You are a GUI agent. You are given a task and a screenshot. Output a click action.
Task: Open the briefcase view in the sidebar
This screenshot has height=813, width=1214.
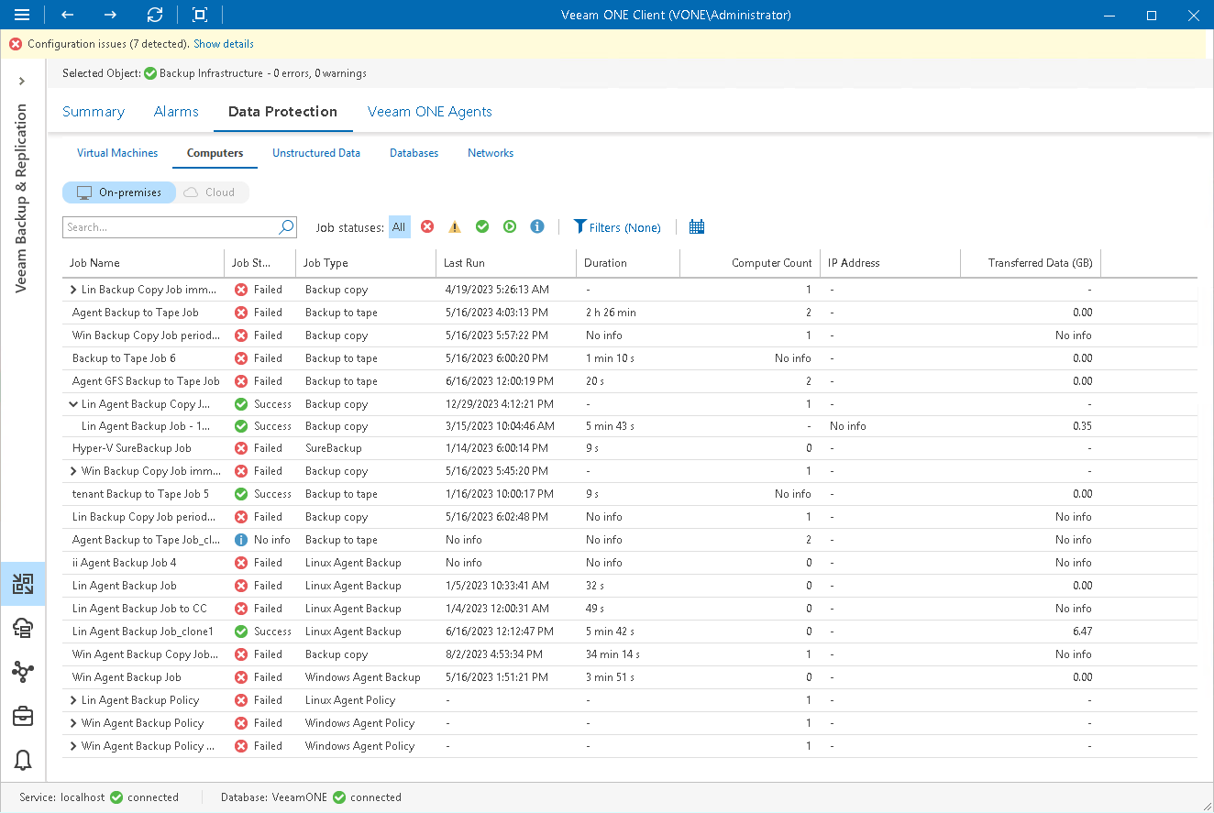tap(23, 716)
